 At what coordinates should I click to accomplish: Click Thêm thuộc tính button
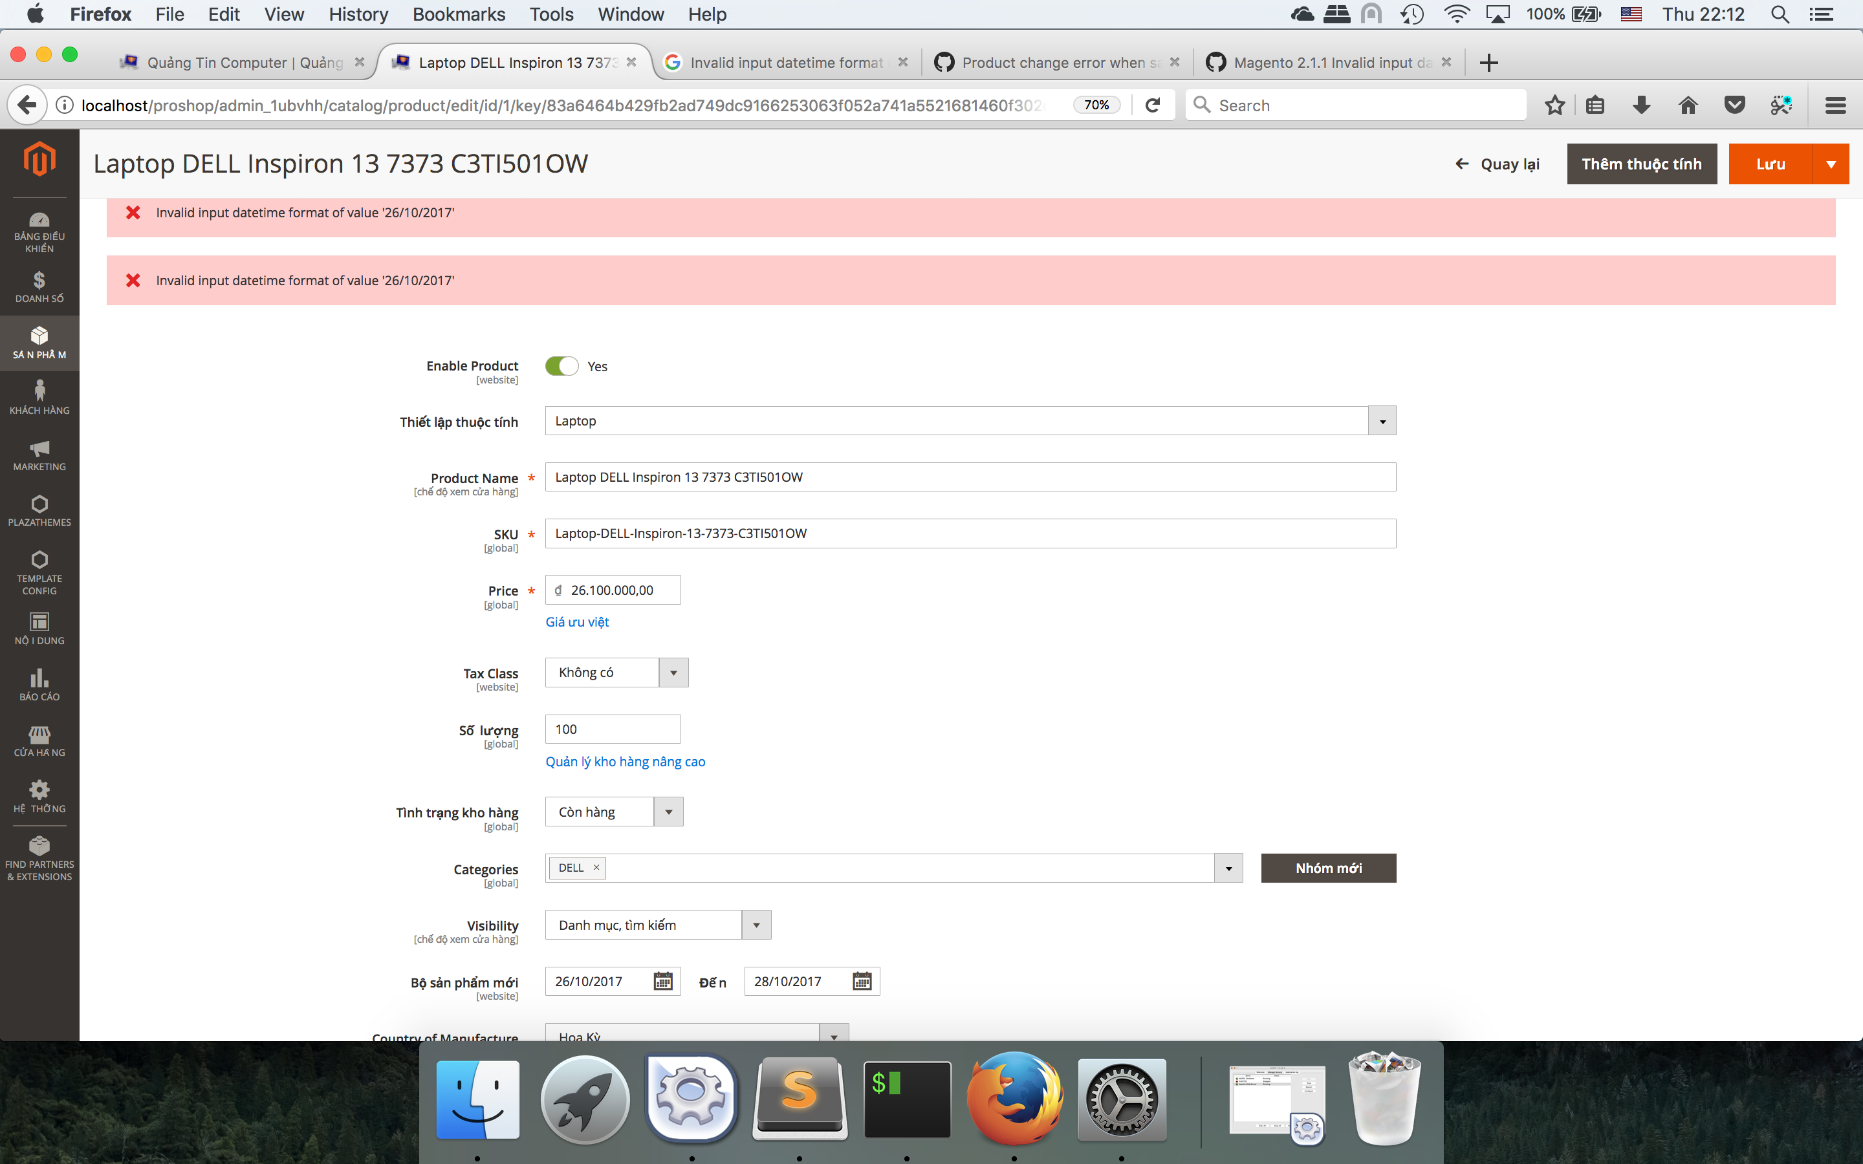(x=1641, y=164)
